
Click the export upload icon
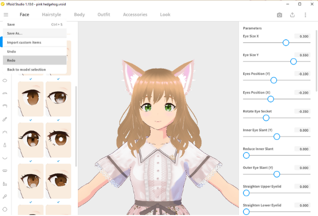(292, 15)
